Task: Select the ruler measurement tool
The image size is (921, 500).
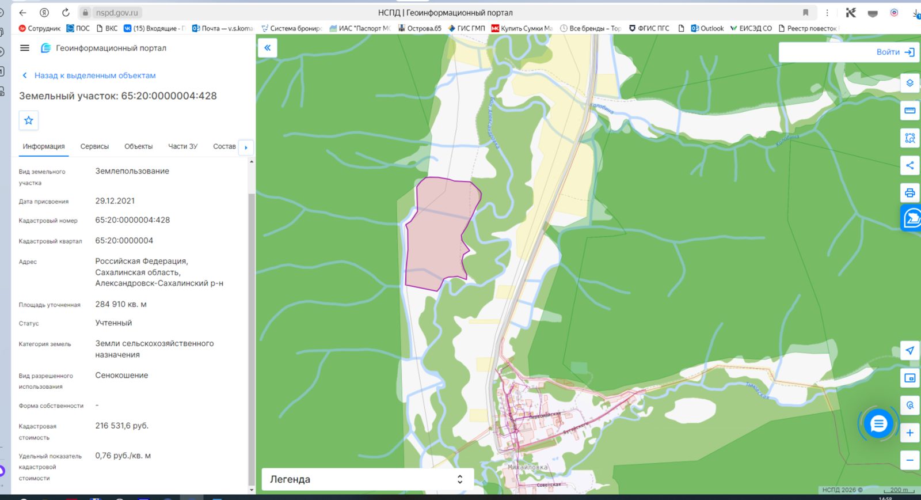Action: point(909,110)
